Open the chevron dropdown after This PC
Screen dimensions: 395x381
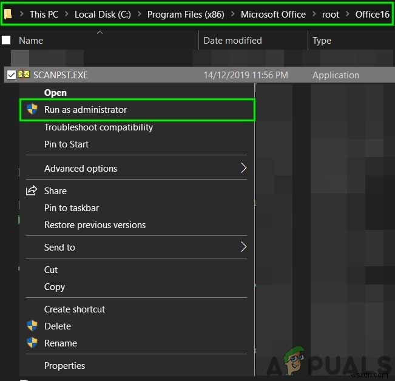pyautogui.click(x=67, y=14)
